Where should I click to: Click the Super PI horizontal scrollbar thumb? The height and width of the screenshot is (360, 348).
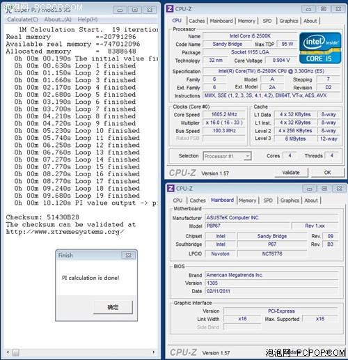coord(16,352)
